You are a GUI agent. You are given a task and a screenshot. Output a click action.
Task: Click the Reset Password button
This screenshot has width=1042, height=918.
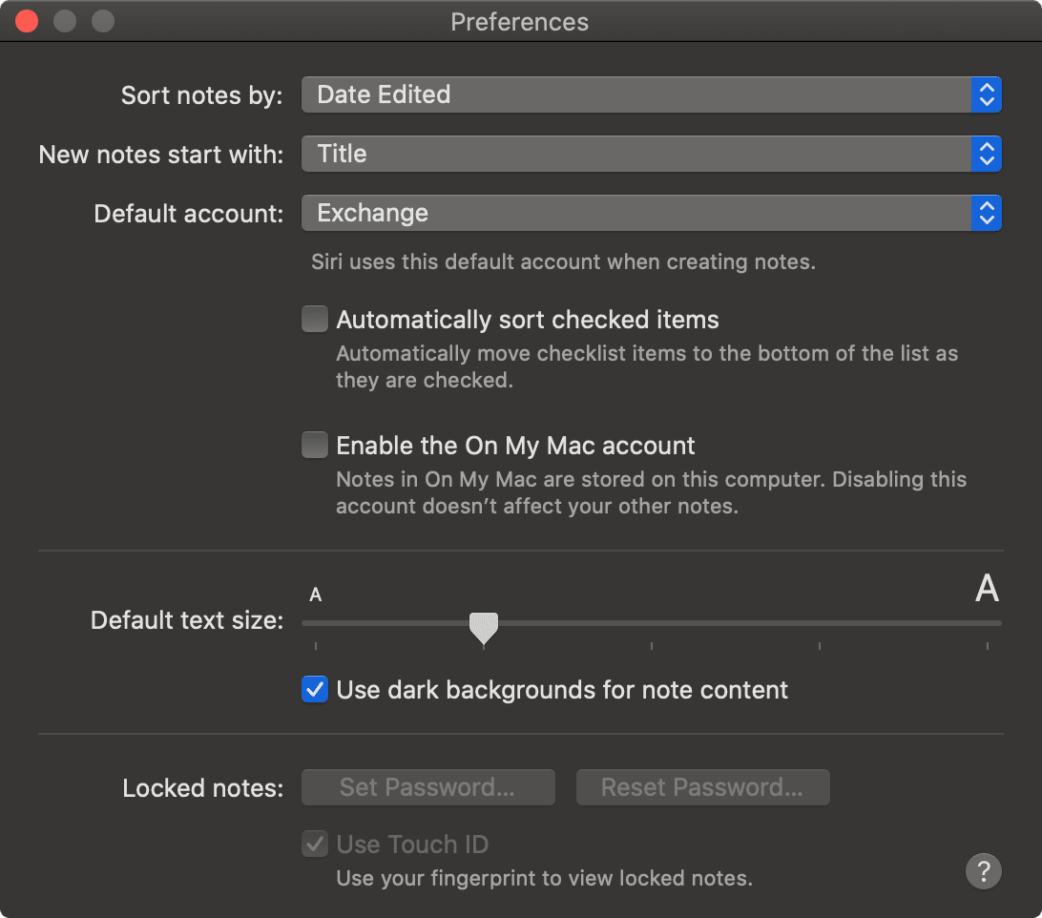[x=702, y=787]
